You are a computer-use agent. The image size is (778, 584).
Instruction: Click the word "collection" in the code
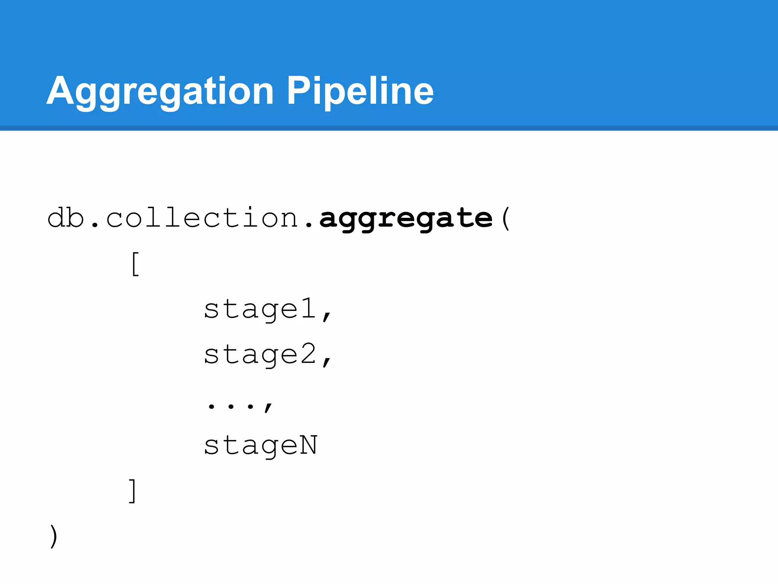pyautogui.click(x=202, y=218)
